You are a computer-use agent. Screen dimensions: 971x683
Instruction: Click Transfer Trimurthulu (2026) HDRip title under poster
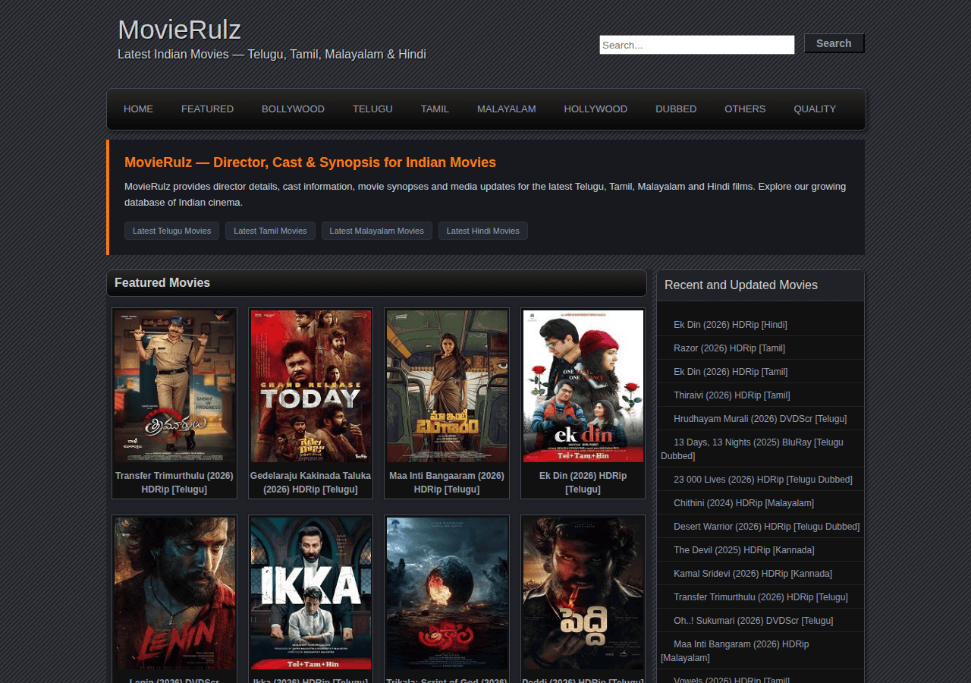pyautogui.click(x=174, y=483)
